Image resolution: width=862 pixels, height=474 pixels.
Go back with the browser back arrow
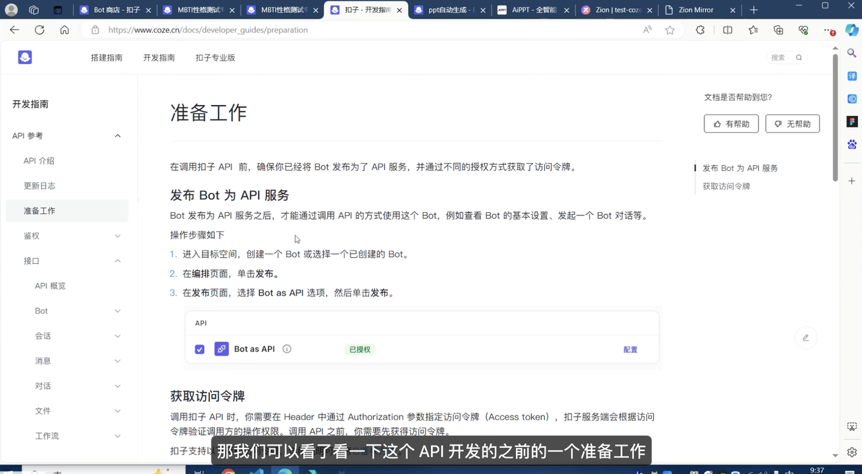(x=14, y=30)
